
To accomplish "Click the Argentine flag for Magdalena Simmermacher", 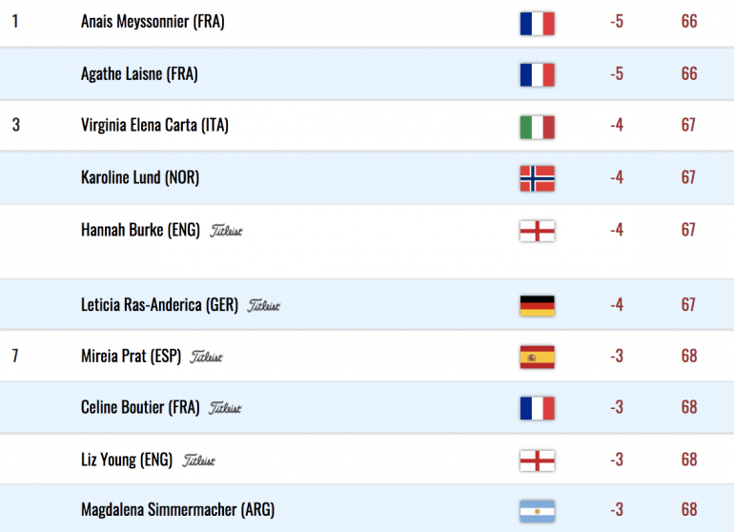I will pyautogui.click(x=537, y=511).
